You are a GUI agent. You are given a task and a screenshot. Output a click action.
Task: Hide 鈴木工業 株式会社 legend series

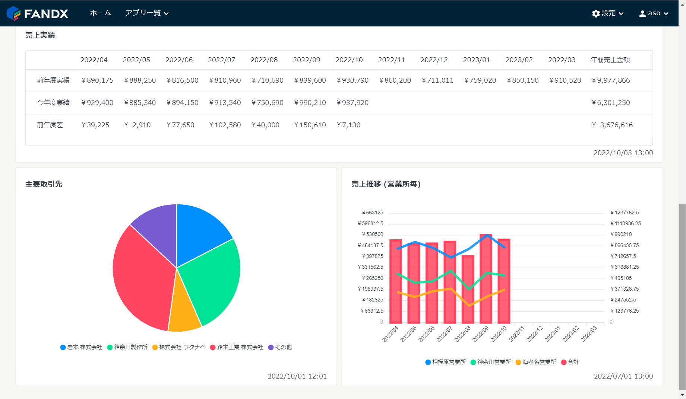tap(237, 347)
